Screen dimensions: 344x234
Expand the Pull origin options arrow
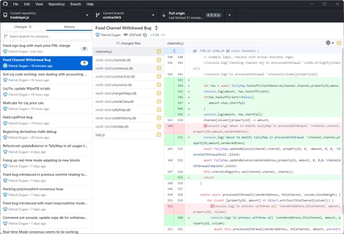coord(230,15)
